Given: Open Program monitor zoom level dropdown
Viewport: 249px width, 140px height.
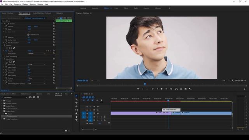Looking at the screenshot, I should tap(95, 80).
